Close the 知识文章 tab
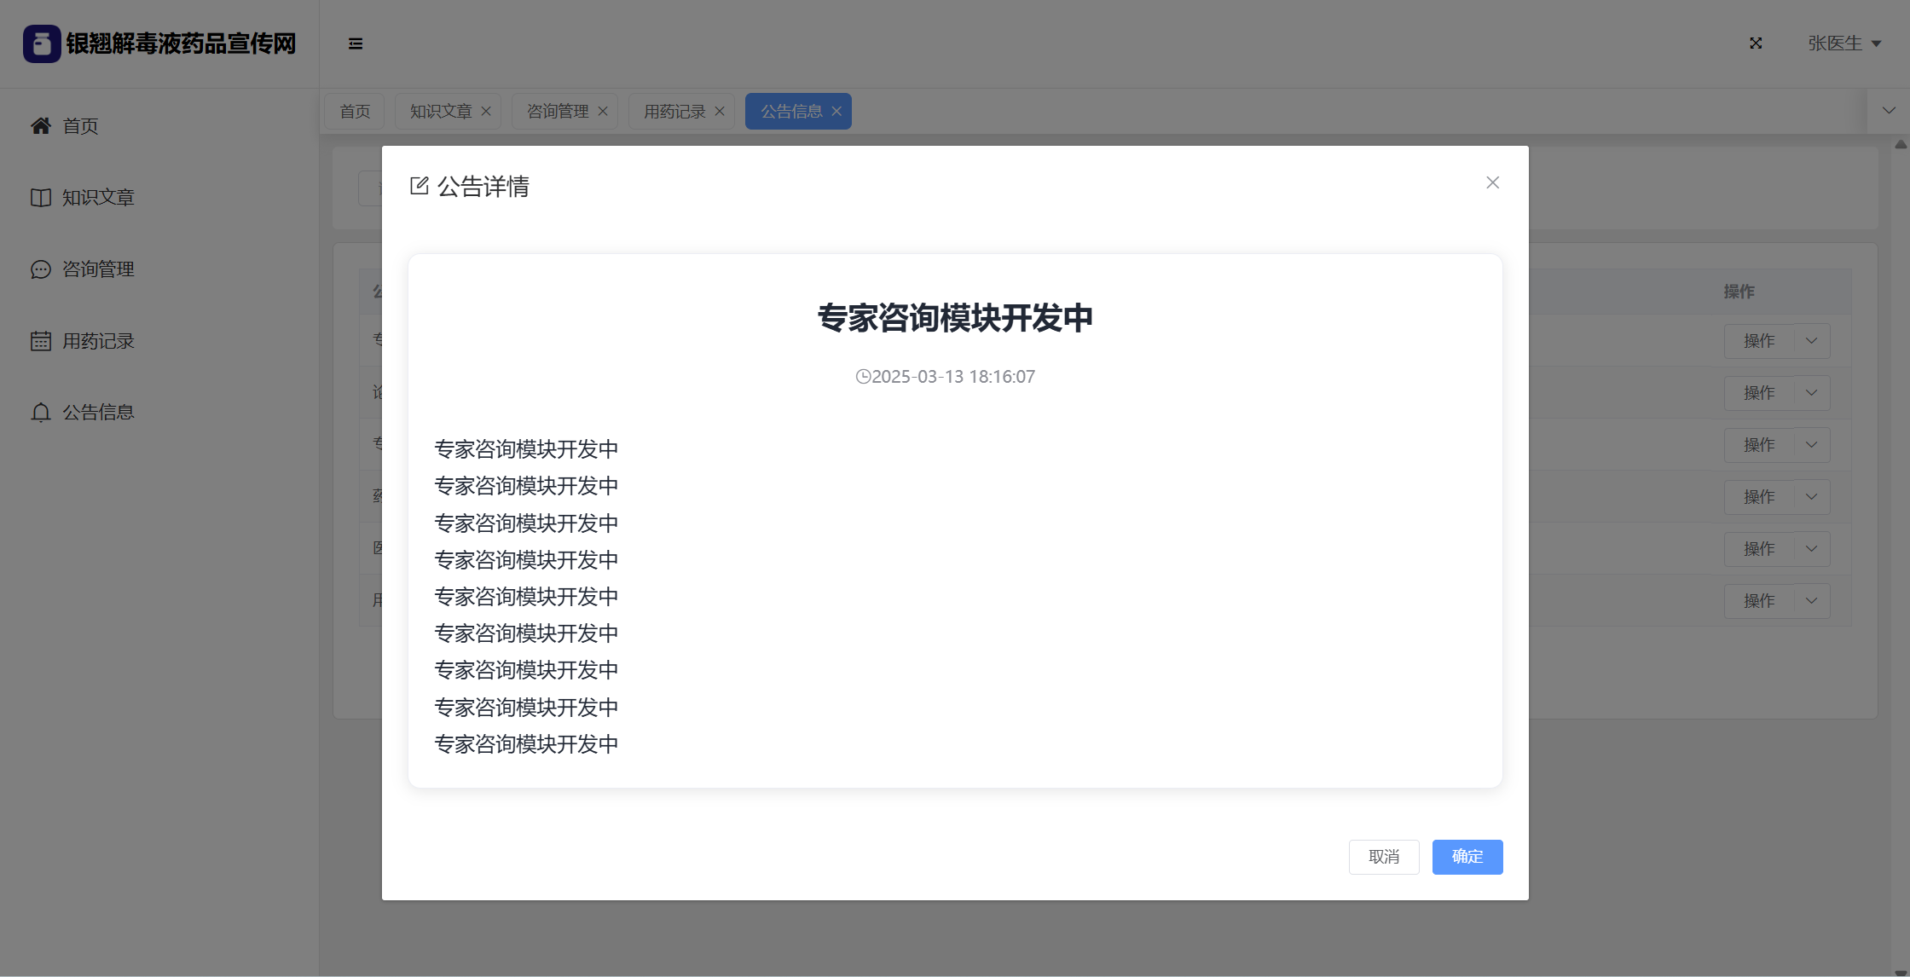This screenshot has width=1910, height=977. pyautogui.click(x=486, y=112)
